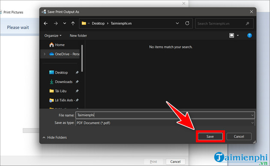The height and width of the screenshot is (166, 270).
Task: Click the OneDrive cloud icon
Action: [x=51, y=54]
